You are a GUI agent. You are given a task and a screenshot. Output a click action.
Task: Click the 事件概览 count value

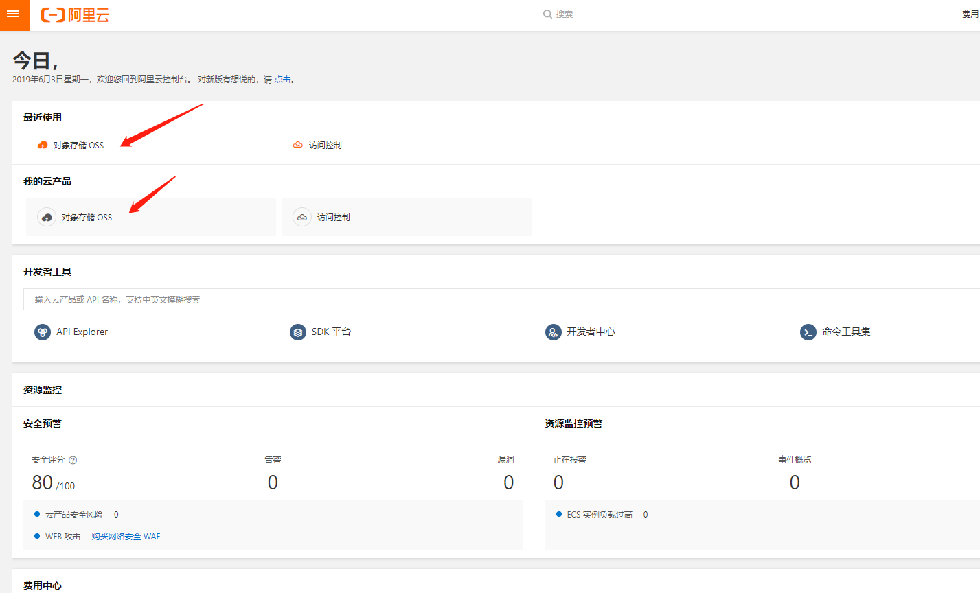click(x=795, y=483)
